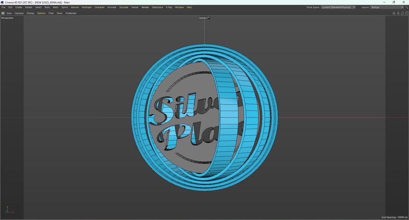Viewport: 409px width, 220px height.
Task: Open the Tracker menu
Action: [135, 7]
